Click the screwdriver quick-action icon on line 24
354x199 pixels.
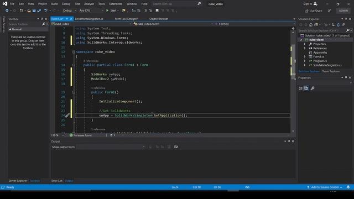click(x=67, y=116)
